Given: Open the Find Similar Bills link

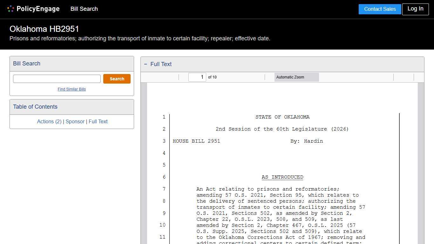Looking at the screenshot, I should [72, 89].
